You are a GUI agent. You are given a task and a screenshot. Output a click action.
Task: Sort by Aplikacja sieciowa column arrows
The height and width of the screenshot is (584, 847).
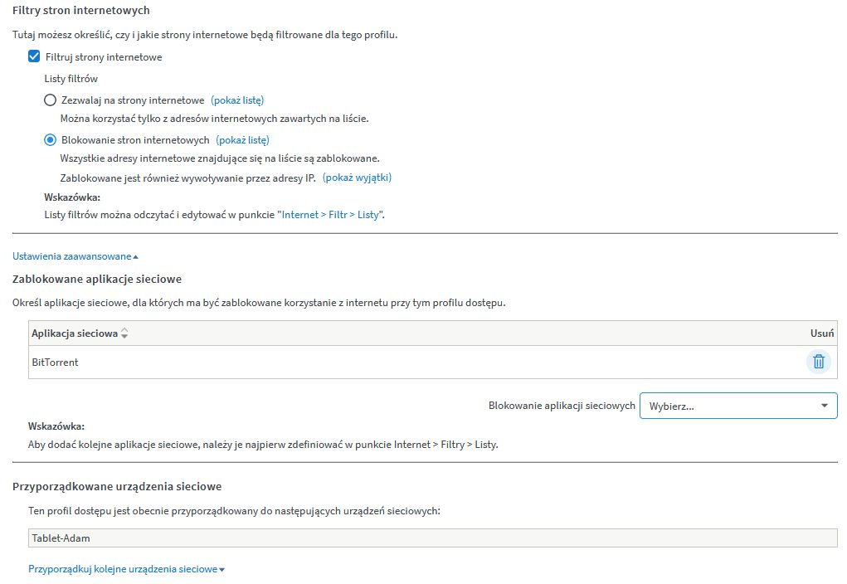[x=124, y=333]
